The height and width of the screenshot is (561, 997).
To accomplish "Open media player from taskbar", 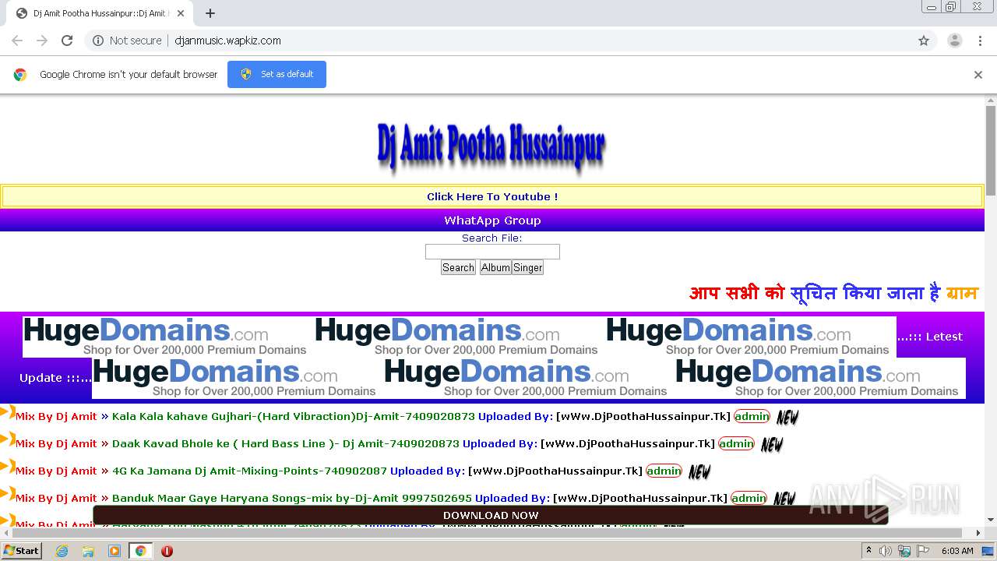I will [x=114, y=551].
